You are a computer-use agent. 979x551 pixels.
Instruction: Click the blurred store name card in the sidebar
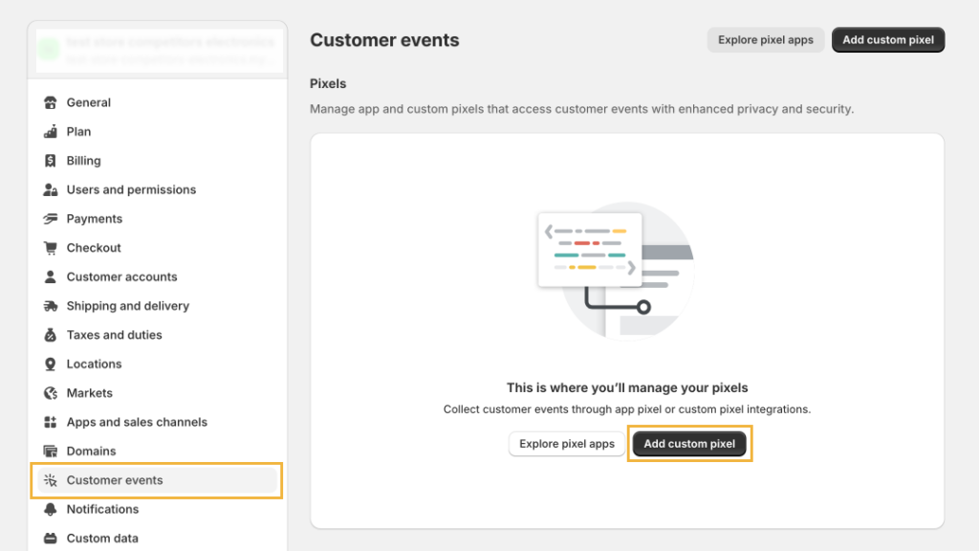160,51
